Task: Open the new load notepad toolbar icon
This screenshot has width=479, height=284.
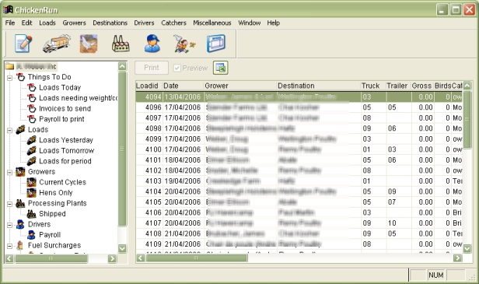Action: 23,44
